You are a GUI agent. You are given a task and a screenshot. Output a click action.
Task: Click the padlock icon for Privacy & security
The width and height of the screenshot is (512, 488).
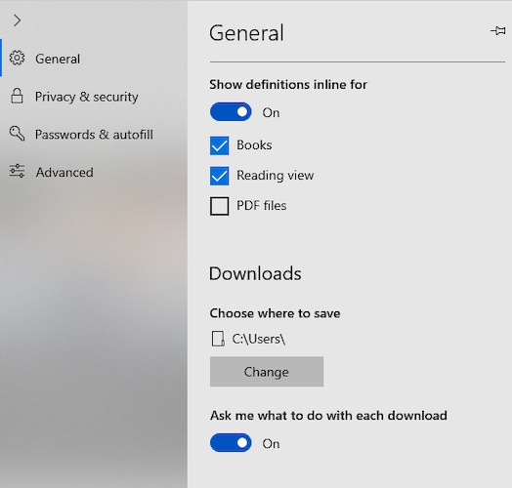17,96
